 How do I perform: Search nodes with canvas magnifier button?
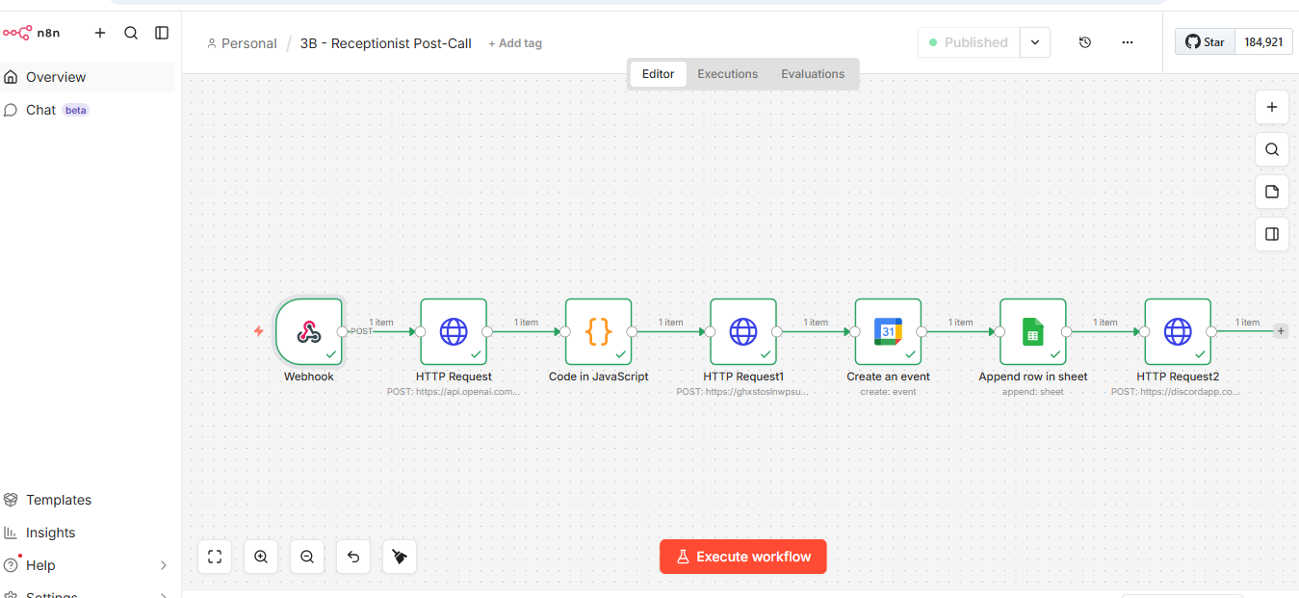point(1272,149)
